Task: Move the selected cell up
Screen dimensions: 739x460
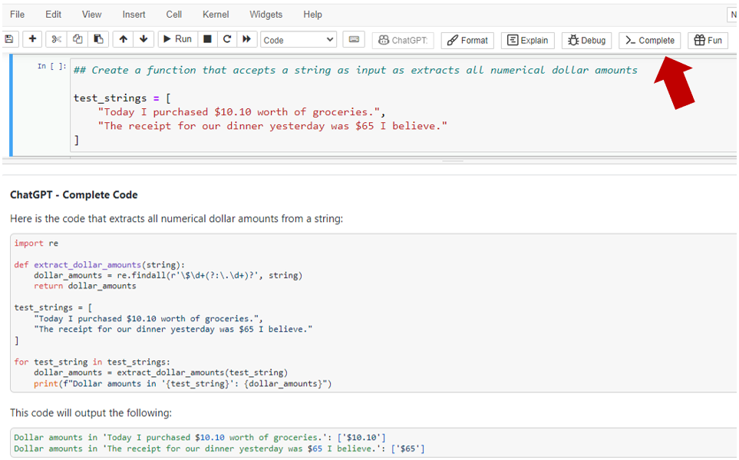Action: [123, 39]
